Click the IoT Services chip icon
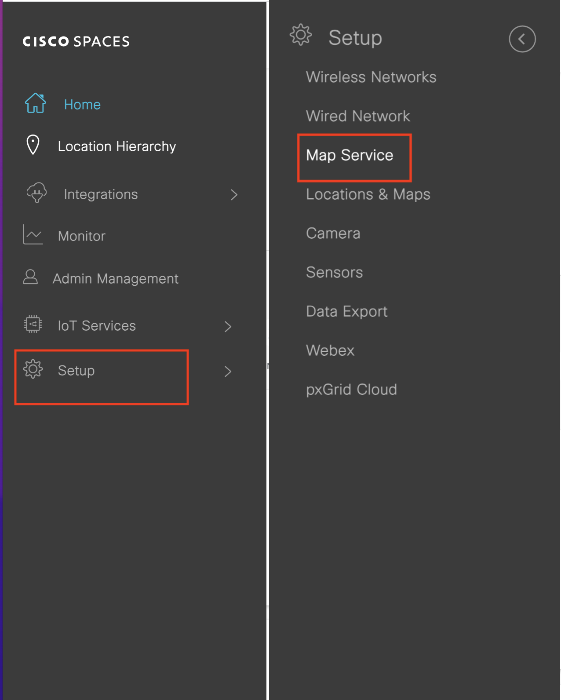This screenshot has width=561, height=700. point(33,324)
